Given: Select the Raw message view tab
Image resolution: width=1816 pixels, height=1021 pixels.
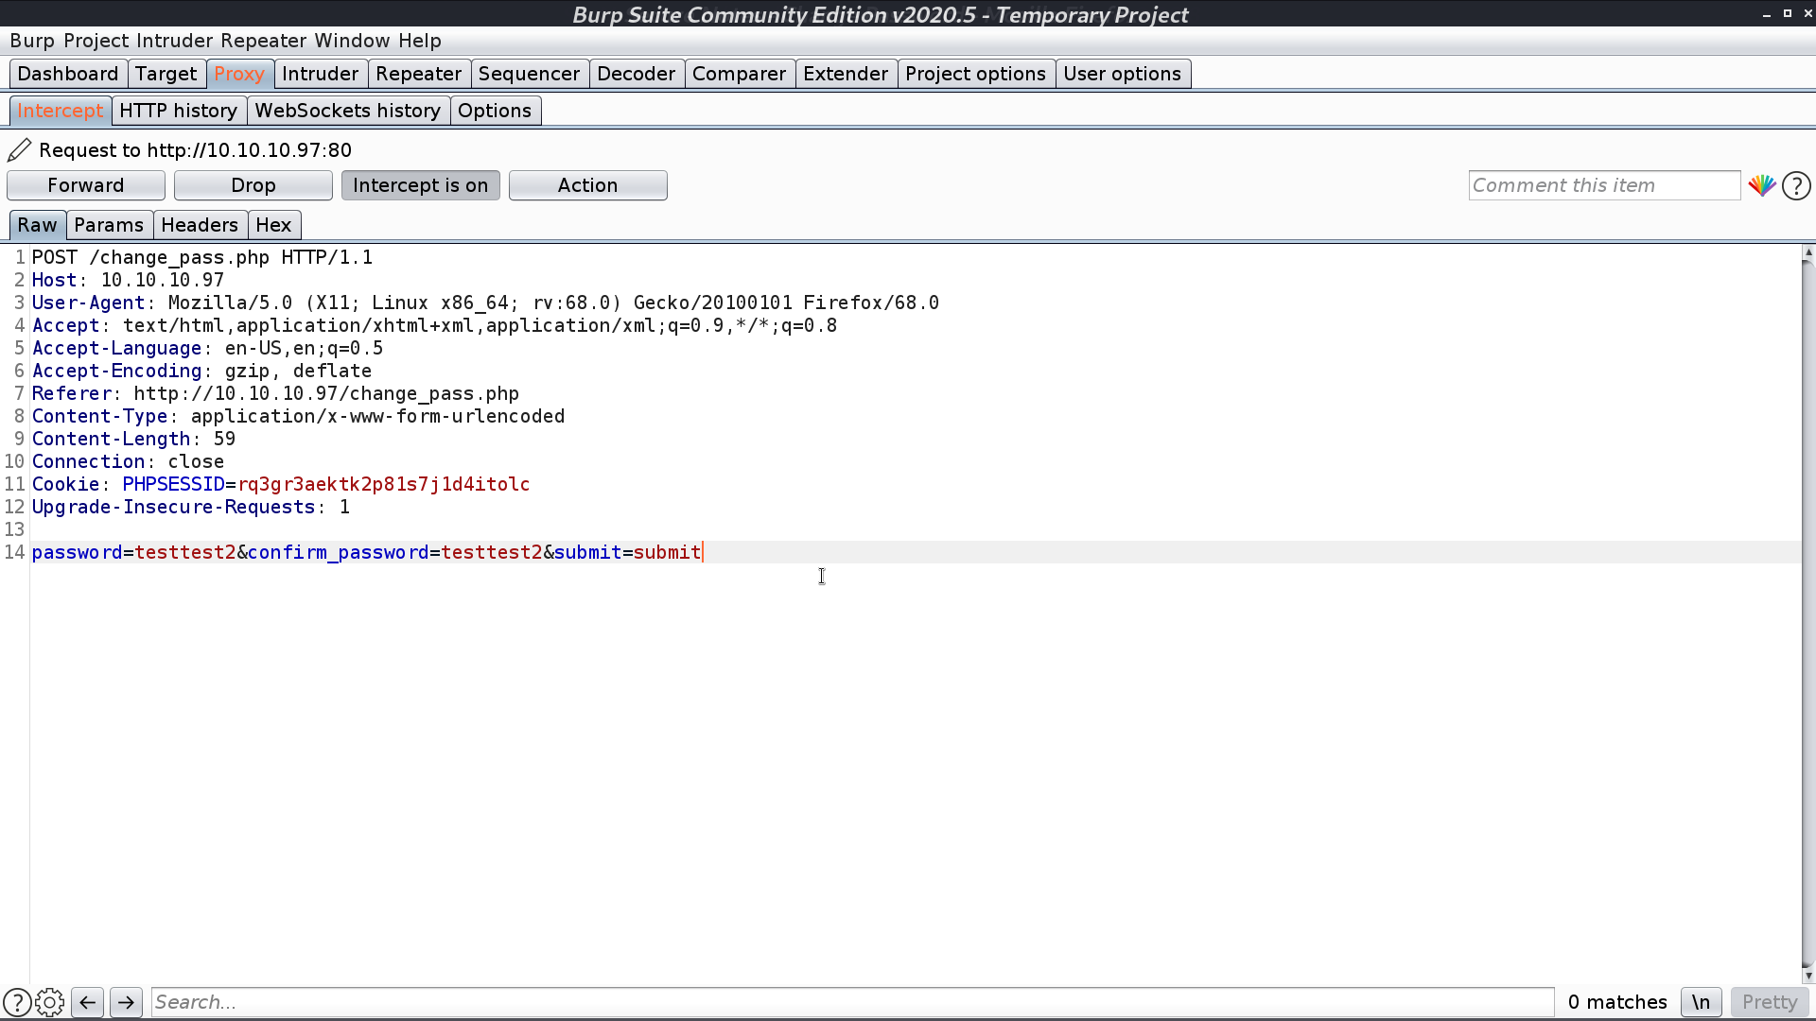Looking at the screenshot, I should pos(37,225).
